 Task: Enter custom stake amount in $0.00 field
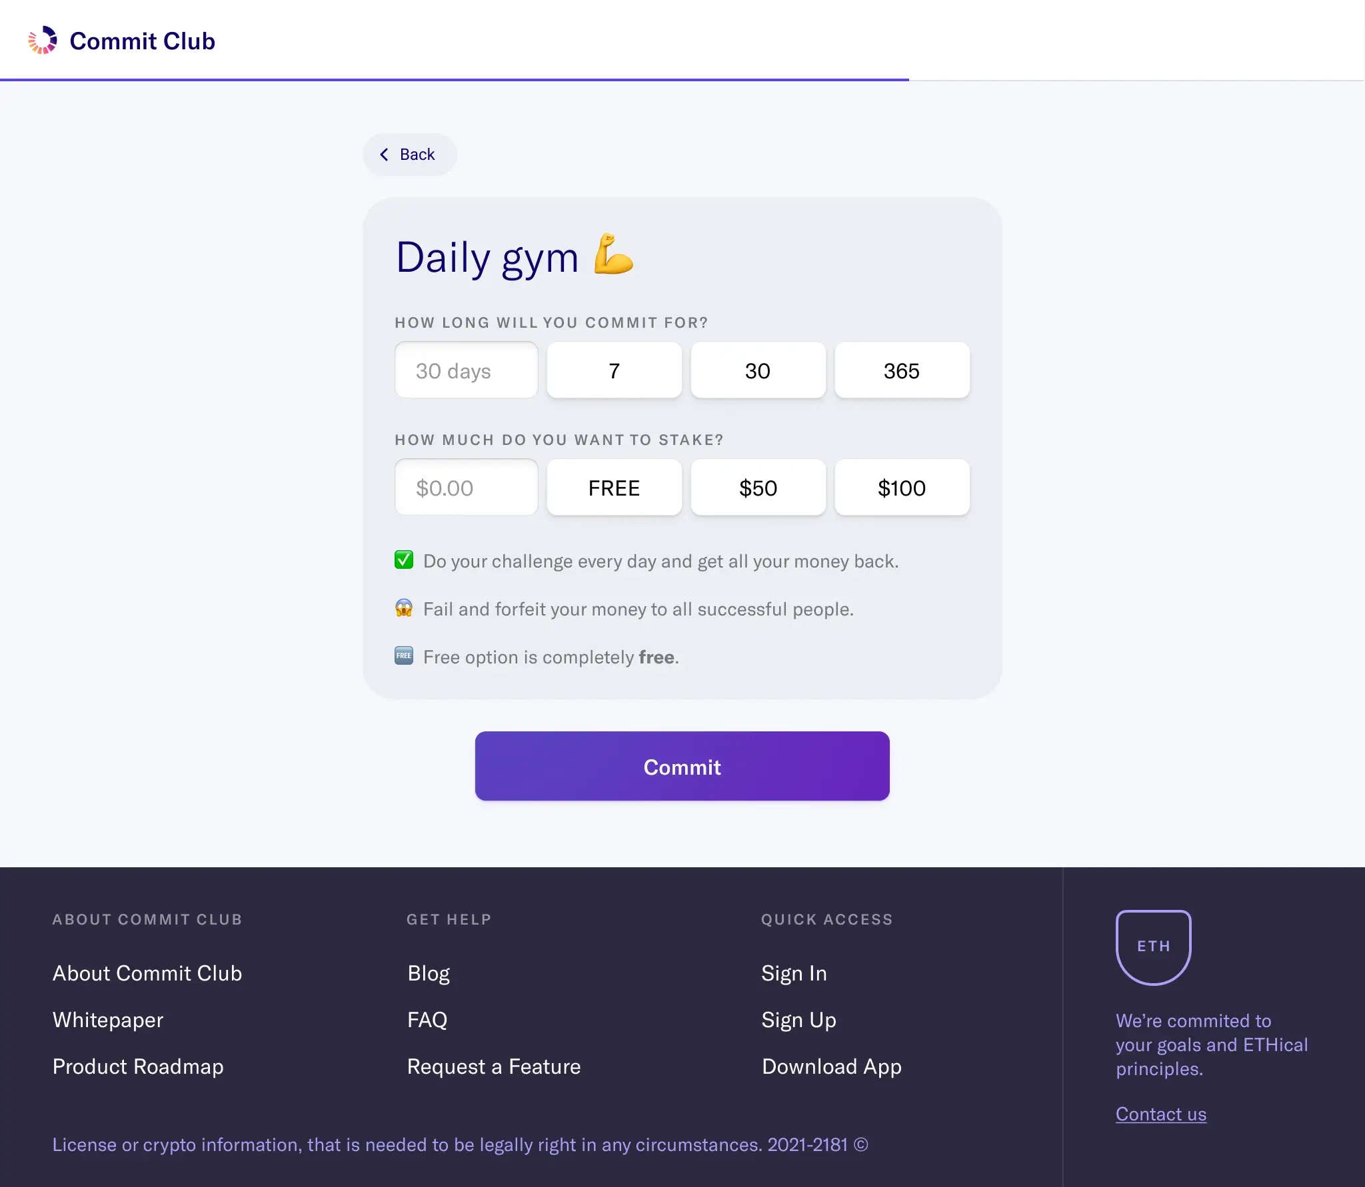465,486
